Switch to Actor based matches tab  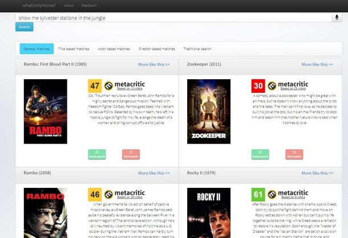pos(114,49)
